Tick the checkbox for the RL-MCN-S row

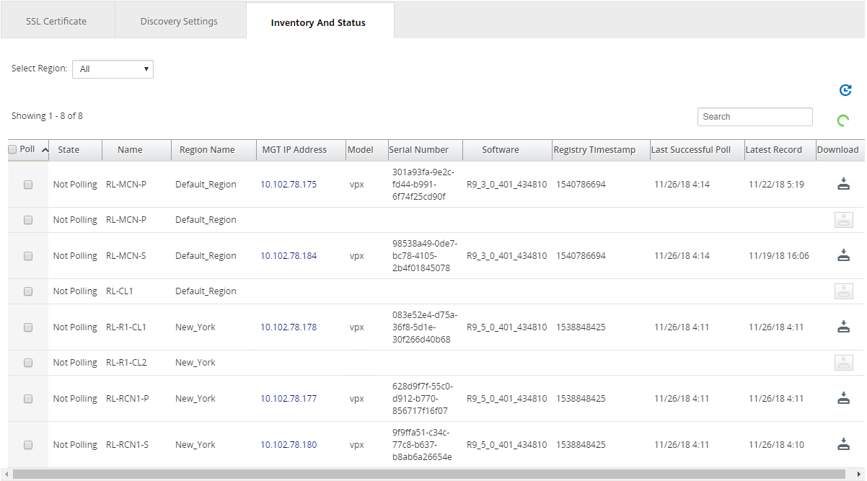point(28,256)
